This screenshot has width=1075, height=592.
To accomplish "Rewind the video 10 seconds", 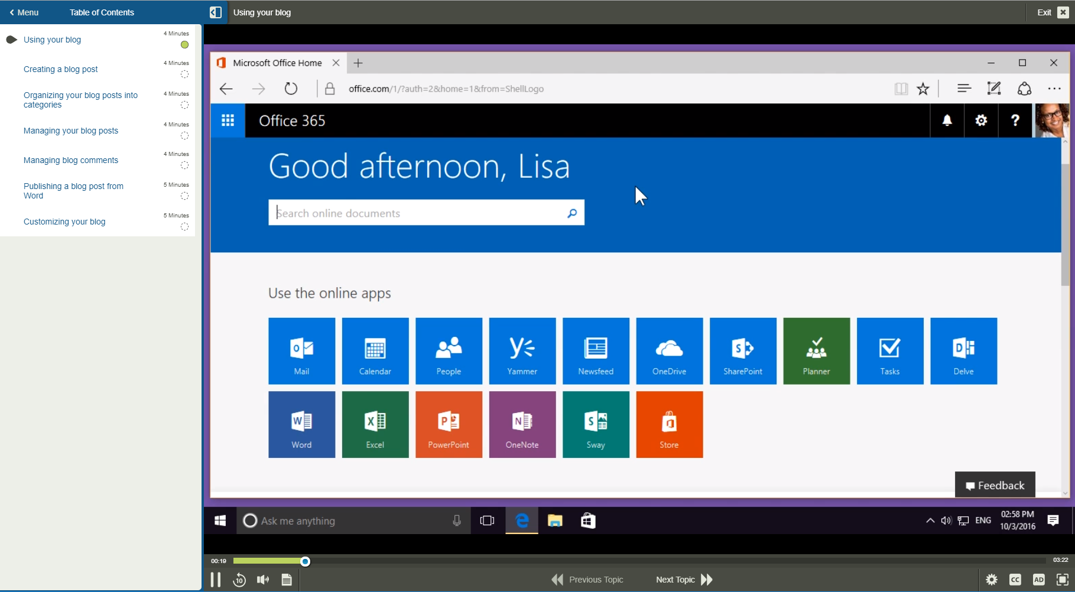I will point(239,580).
